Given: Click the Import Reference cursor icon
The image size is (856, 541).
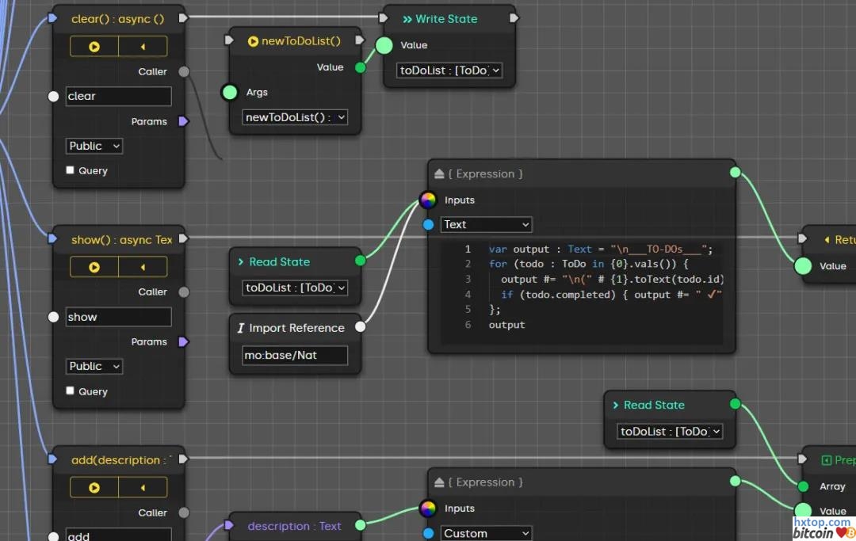Looking at the screenshot, I should click(241, 328).
